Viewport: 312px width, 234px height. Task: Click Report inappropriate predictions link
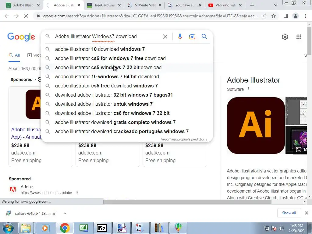point(184,139)
